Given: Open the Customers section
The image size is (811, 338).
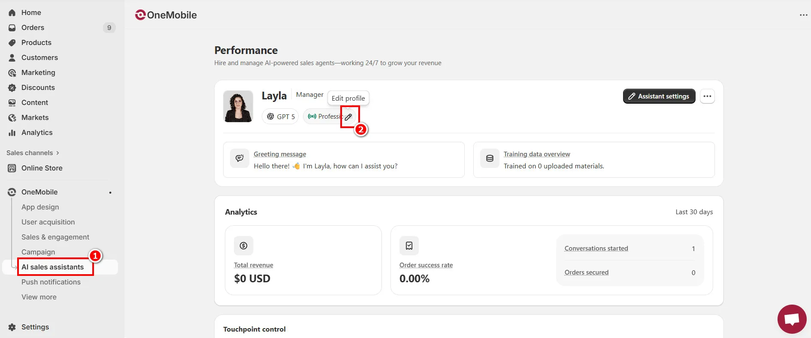Looking at the screenshot, I should (x=39, y=57).
